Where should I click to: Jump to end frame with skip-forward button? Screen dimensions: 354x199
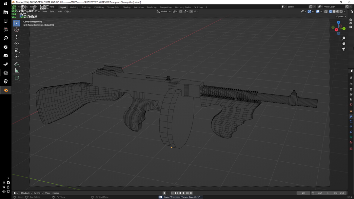pos(191,193)
